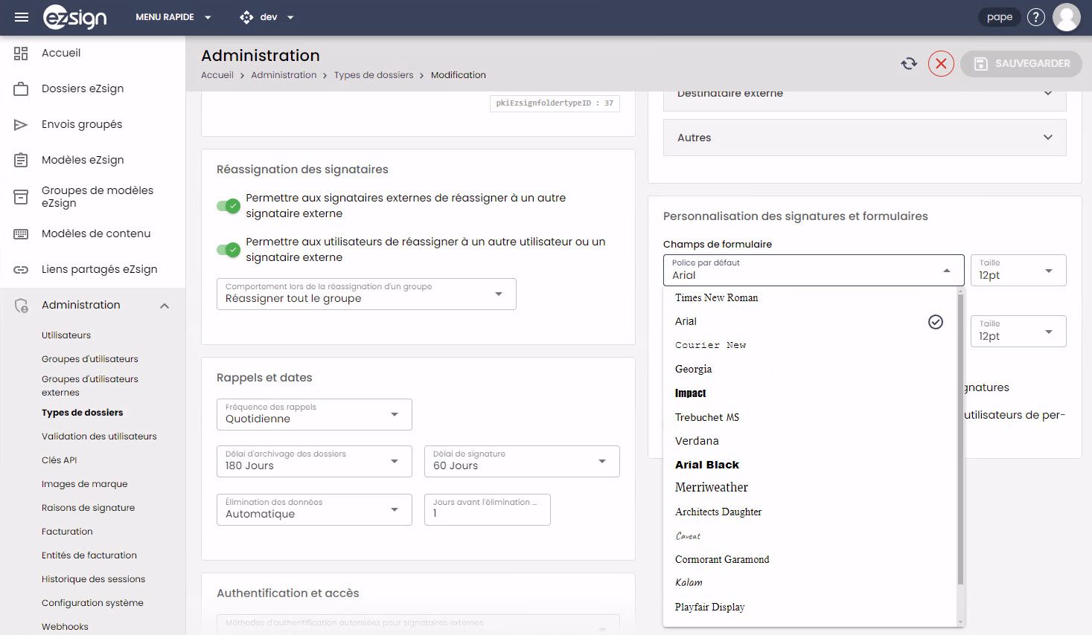Click the refresh icon near Sauvegarder

(909, 64)
